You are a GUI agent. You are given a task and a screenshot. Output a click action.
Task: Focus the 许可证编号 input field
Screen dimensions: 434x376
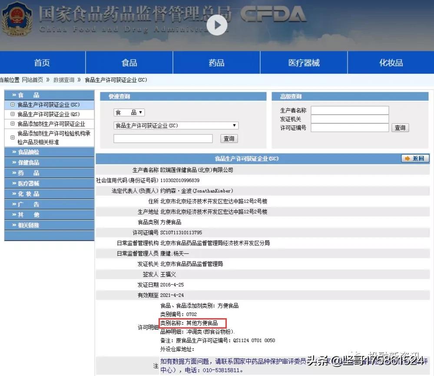(x=350, y=128)
